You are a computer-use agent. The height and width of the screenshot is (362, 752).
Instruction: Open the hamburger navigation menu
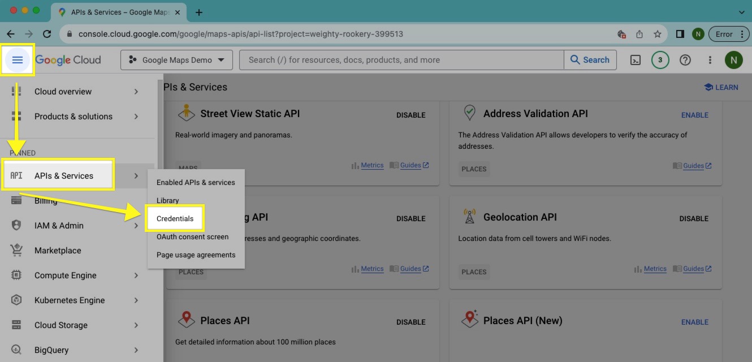pyautogui.click(x=18, y=60)
